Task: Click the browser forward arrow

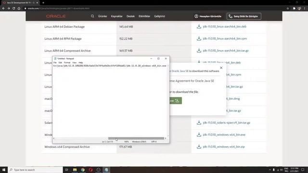Action: point(9,9)
